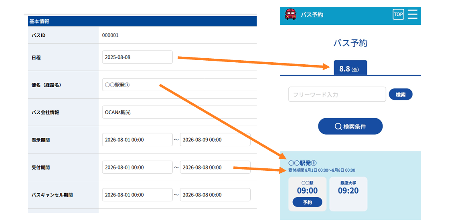Click the 日程 date field 2025-08-08
The width and height of the screenshot is (468, 221).
pos(137,57)
